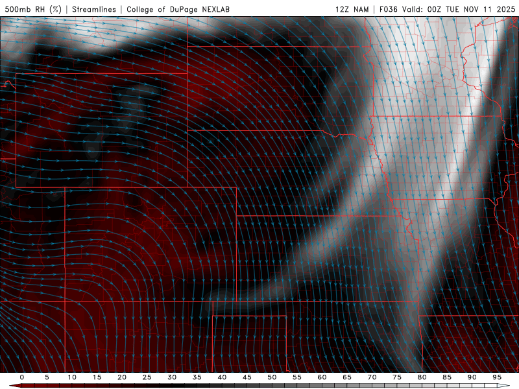Click the '15' value on the color scale
The image size is (519, 389).
click(97, 377)
